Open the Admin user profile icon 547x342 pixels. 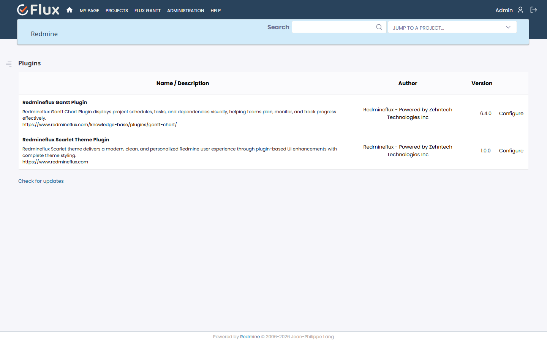click(520, 10)
